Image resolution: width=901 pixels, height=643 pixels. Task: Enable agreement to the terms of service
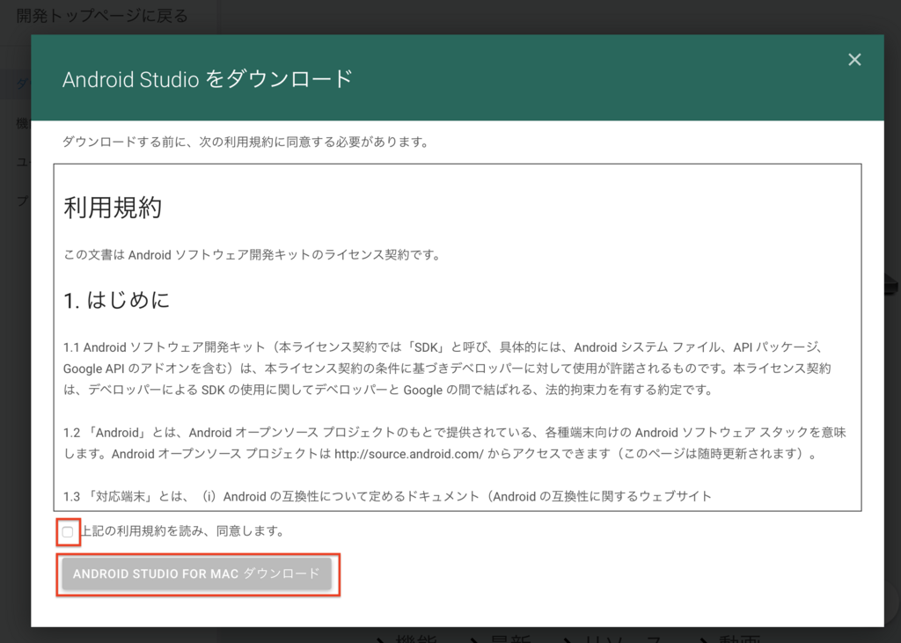(x=67, y=532)
